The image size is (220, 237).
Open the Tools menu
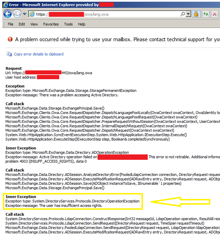point(68,24)
